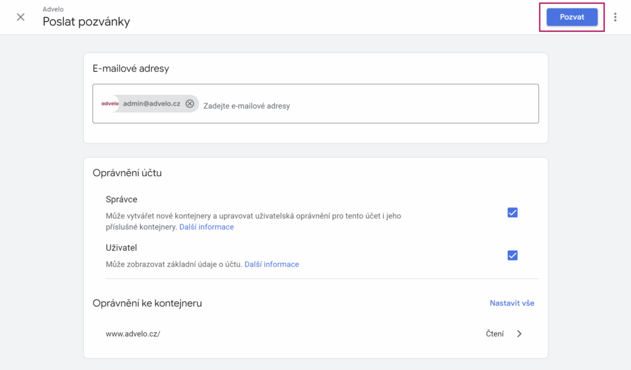Uncheck the Správce permission

[x=512, y=212]
